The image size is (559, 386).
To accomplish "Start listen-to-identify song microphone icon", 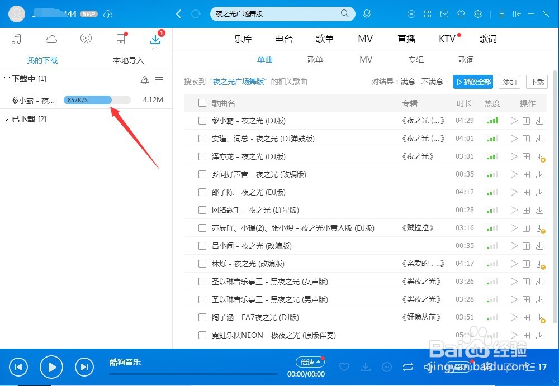I will pos(367,14).
